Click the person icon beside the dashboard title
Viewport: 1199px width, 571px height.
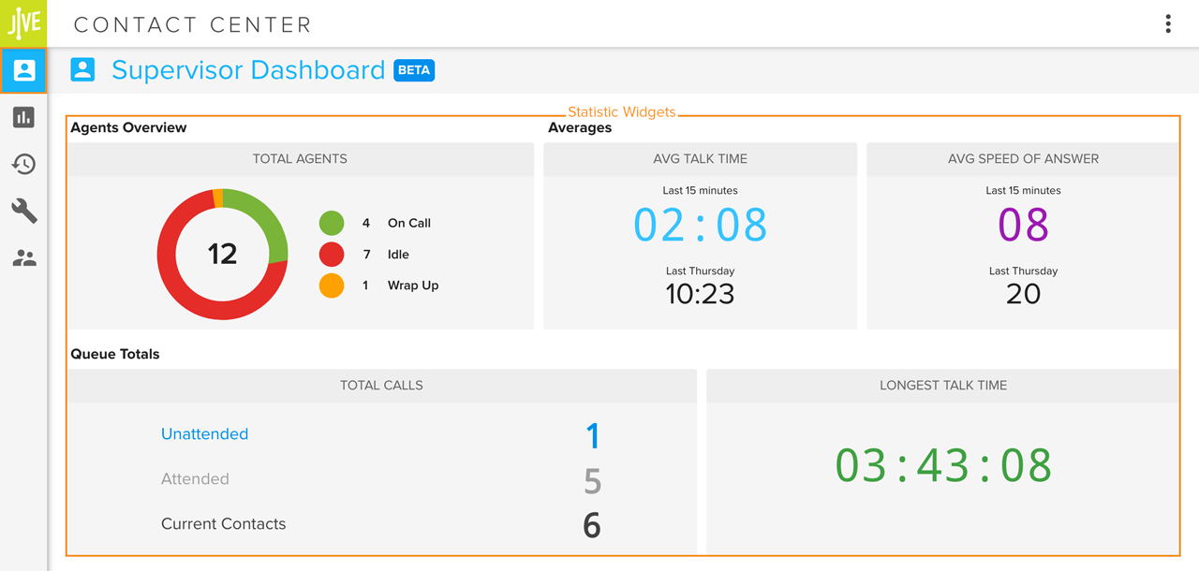[82, 69]
